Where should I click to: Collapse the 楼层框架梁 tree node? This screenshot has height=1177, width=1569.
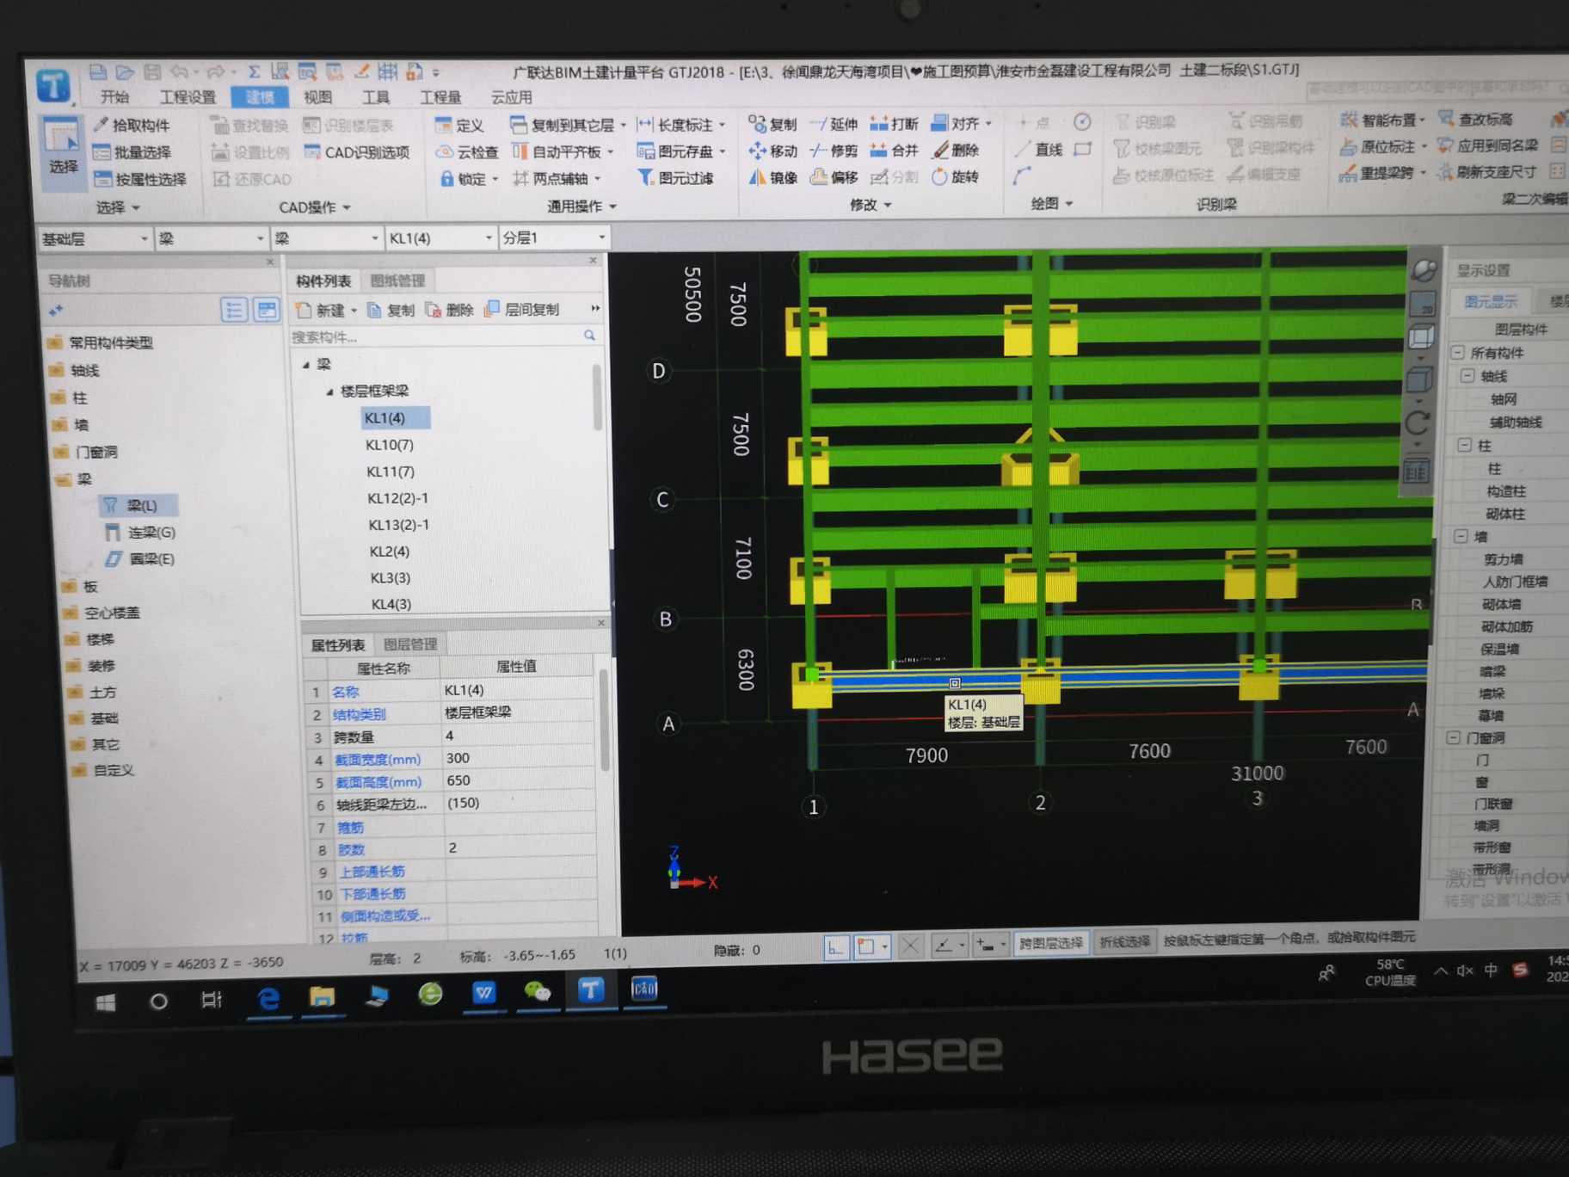tap(329, 391)
